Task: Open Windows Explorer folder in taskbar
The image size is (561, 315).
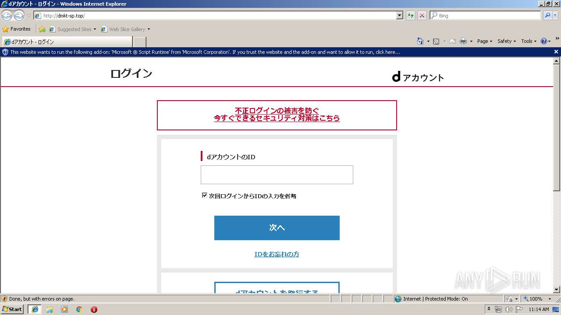Action: (x=50, y=309)
